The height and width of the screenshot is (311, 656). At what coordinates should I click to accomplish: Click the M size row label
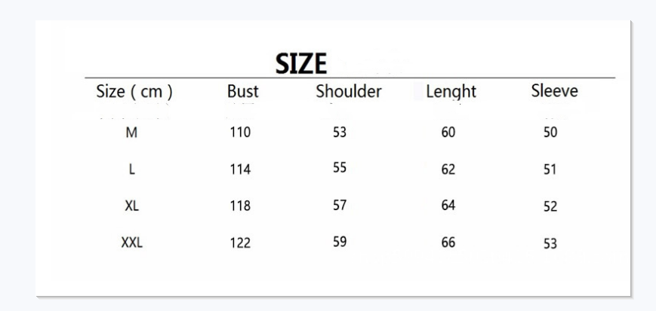(x=131, y=133)
